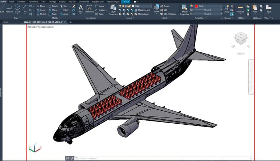This screenshot has width=280, height=161.
Task: Expand the Modify panel options
Action: pos(56,18)
